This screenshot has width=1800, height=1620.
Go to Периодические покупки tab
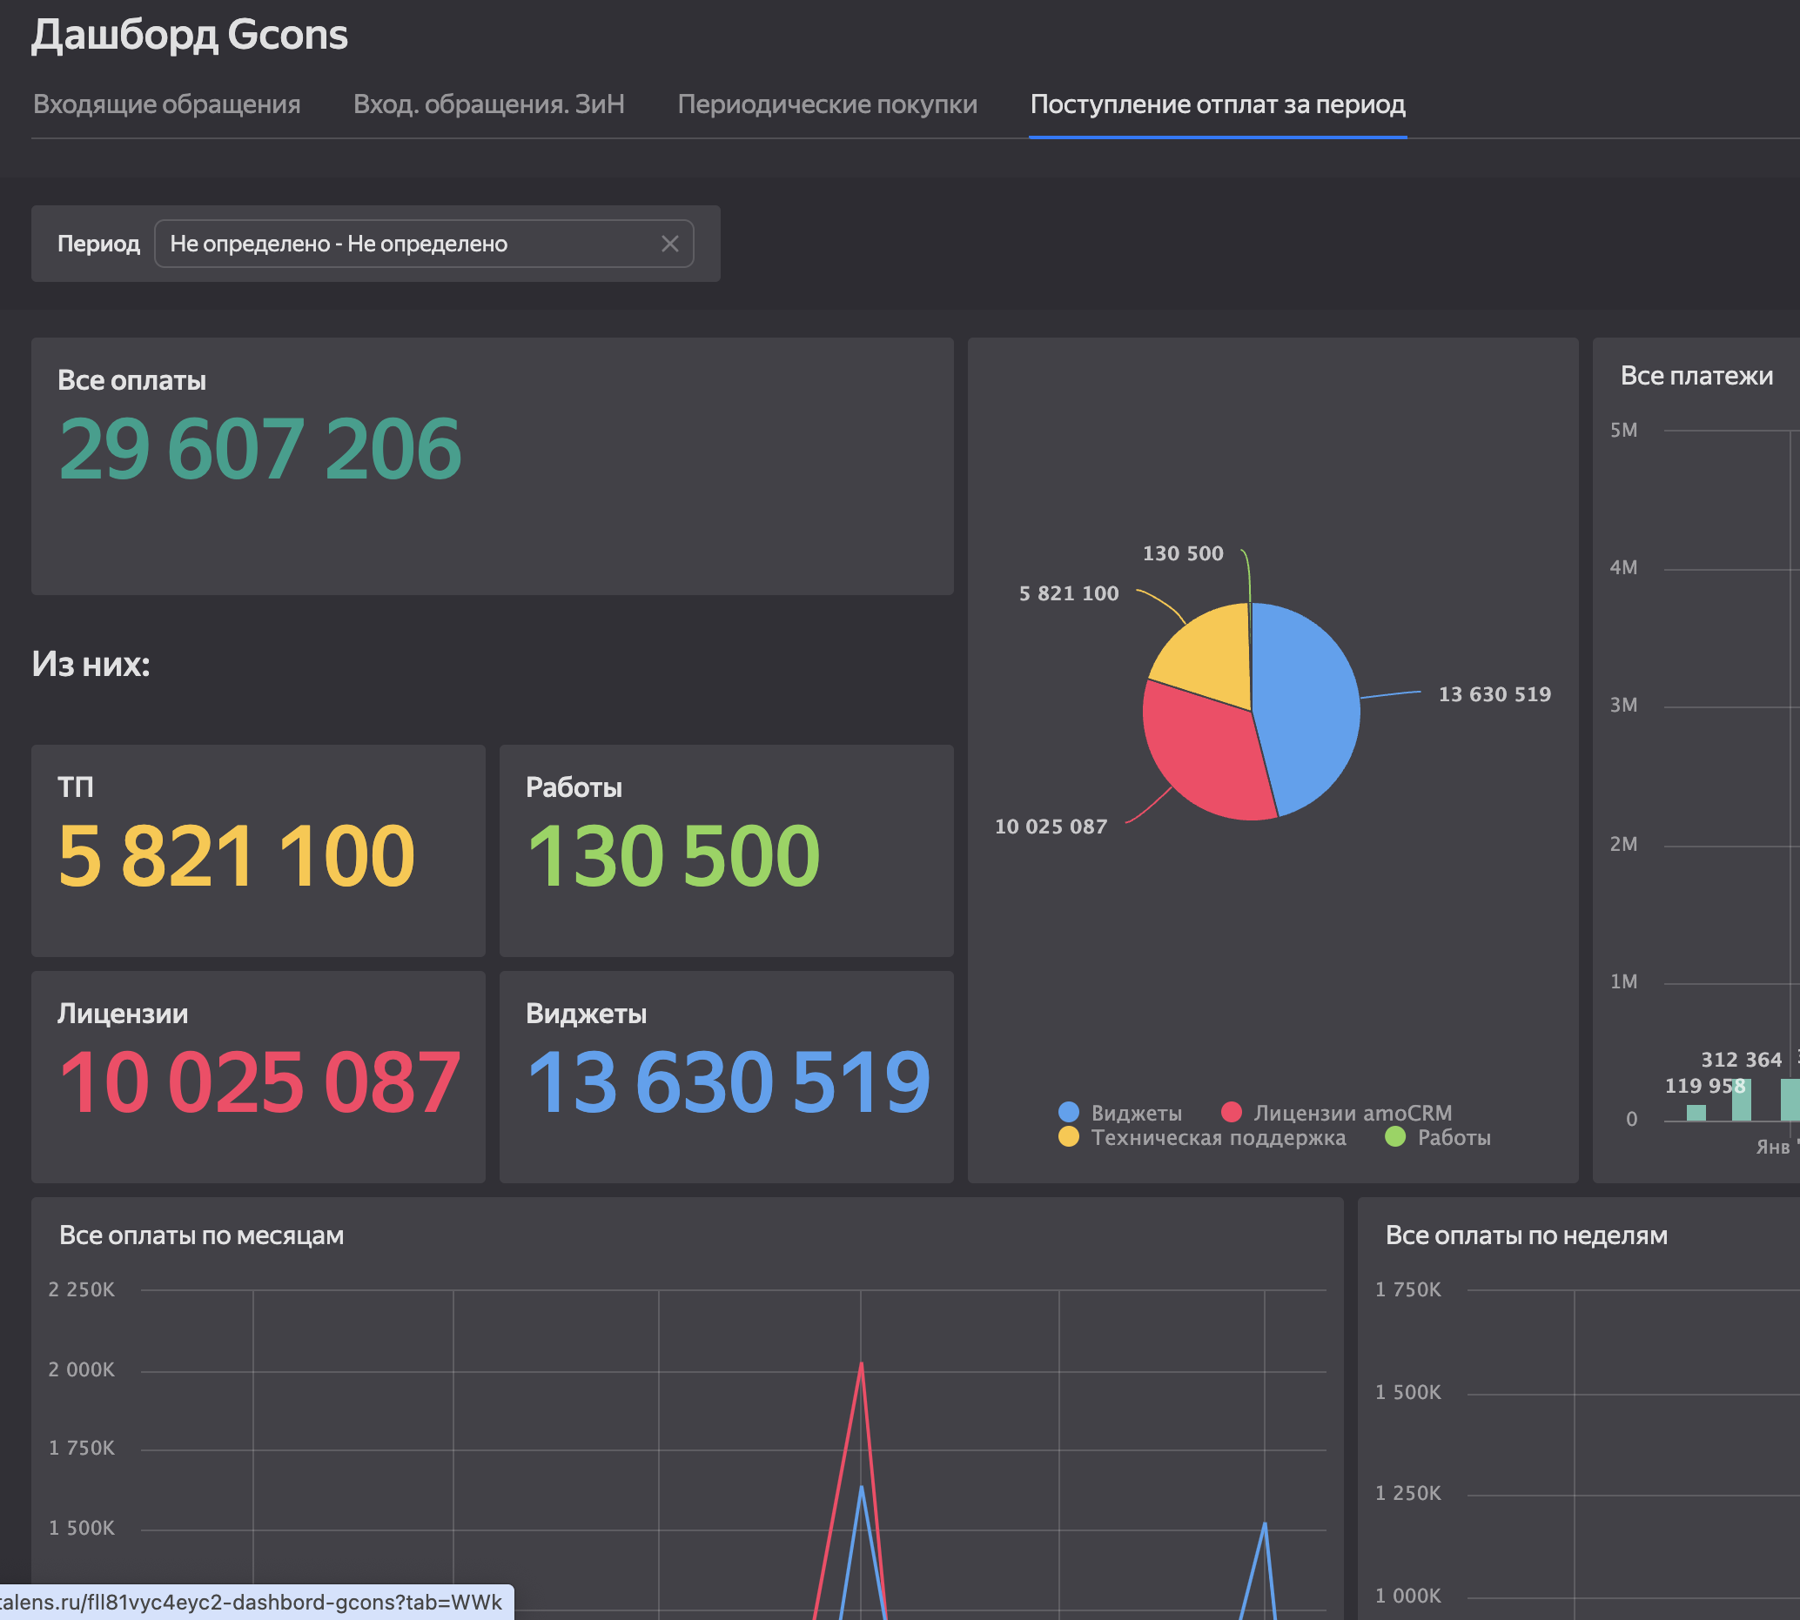827,104
